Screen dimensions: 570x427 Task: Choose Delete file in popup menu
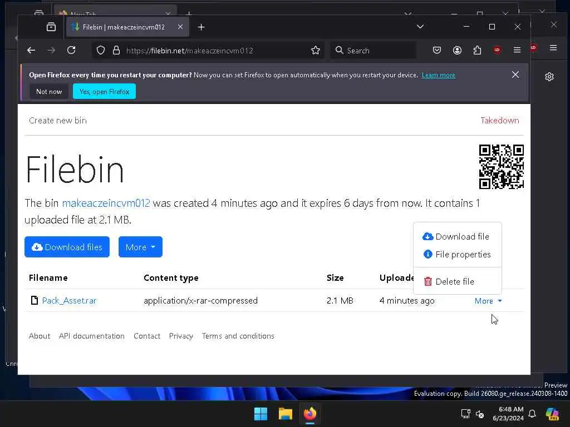pos(458,282)
